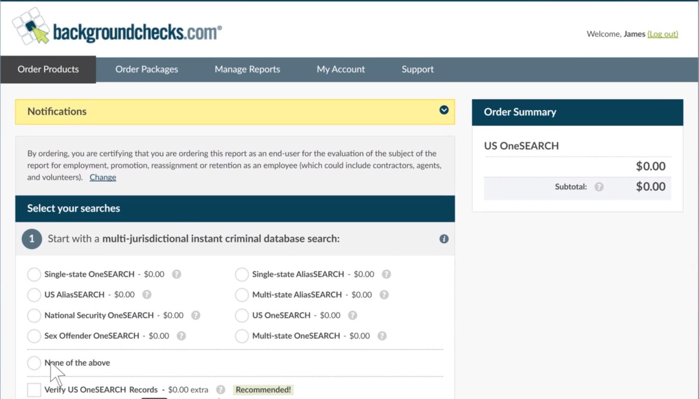This screenshot has width=699, height=399.
Task: Click the Select your searches heading
Action: click(x=74, y=208)
